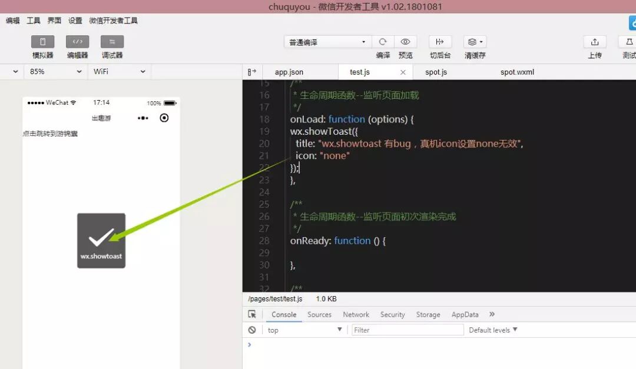The height and width of the screenshot is (369, 636).
Task: Click the simulator menu three-dots icon
Action: coord(143,118)
